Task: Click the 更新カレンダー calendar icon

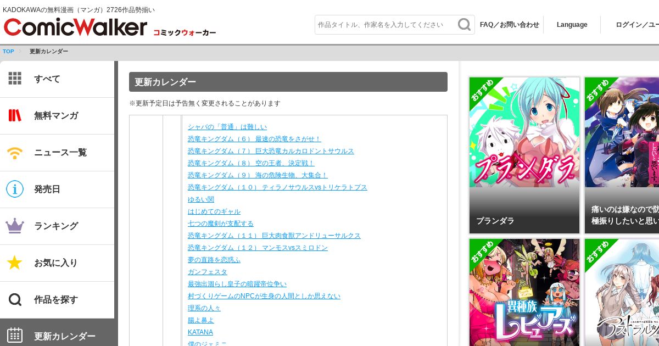Action: pos(15,336)
